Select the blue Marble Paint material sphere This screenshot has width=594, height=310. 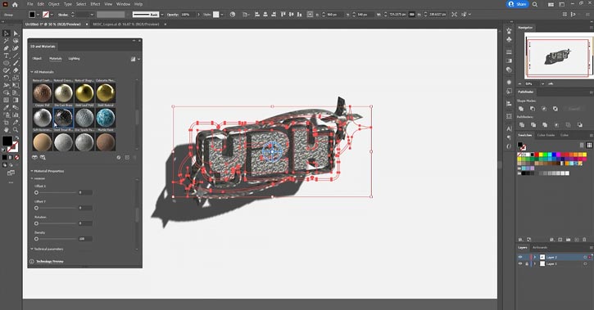[x=106, y=117]
